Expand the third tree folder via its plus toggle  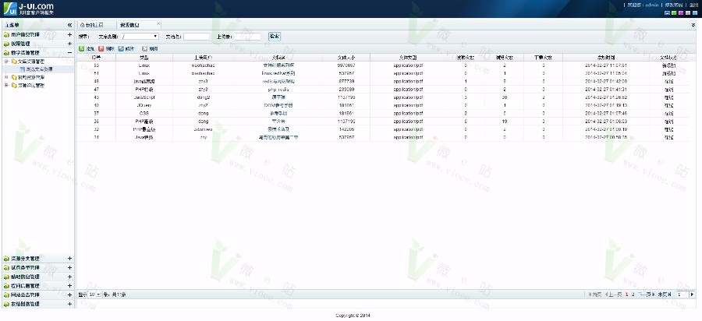(6, 85)
